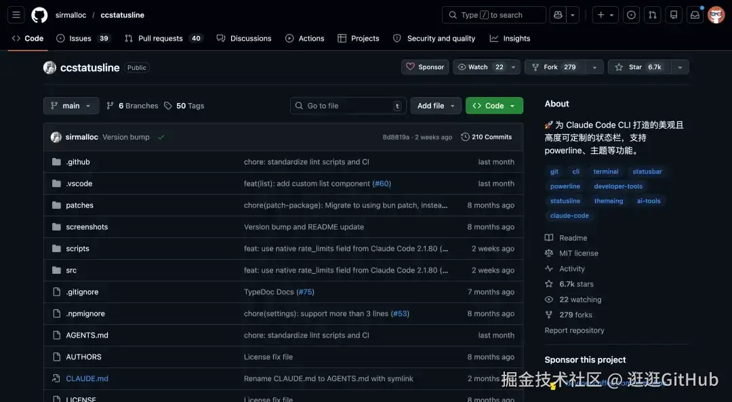The width and height of the screenshot is (732, 402).
Task: Open the Copilot dropdown arrow
Action: click(x=573, y=15)
